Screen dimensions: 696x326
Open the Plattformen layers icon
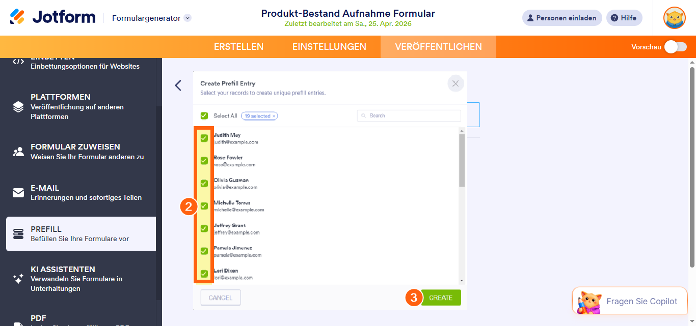coord(18,106)
